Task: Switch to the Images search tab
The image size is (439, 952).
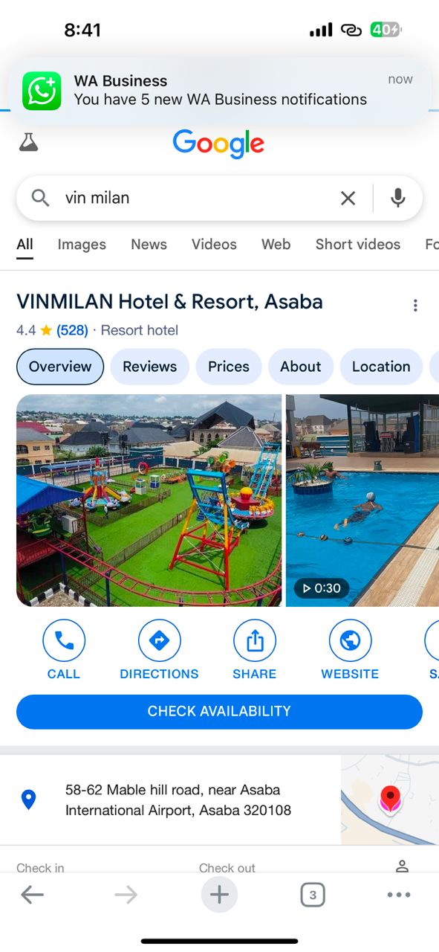Action: coord(82,244)
